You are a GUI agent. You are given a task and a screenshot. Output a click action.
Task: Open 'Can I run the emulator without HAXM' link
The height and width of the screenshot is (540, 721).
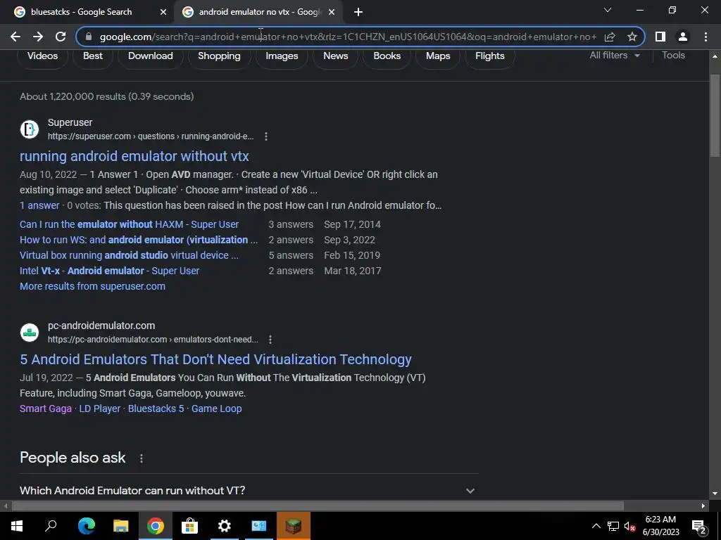[x=130, y=224]
